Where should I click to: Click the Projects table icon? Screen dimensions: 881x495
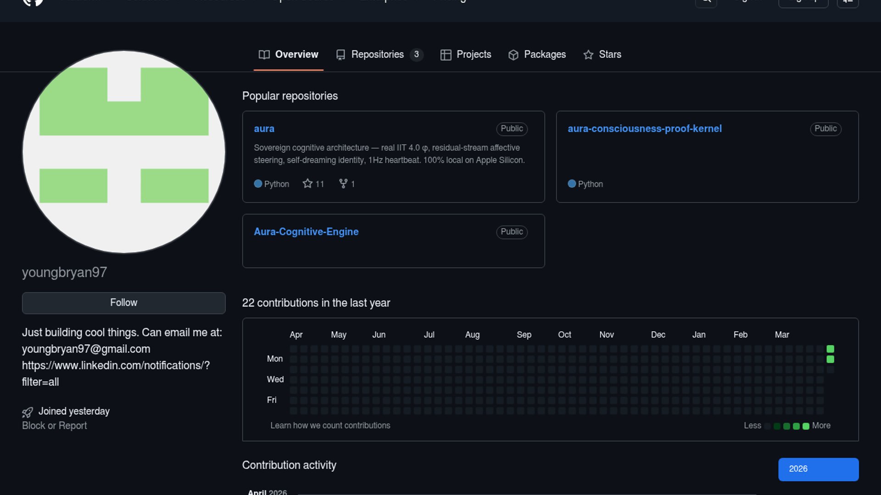(446, 55)
